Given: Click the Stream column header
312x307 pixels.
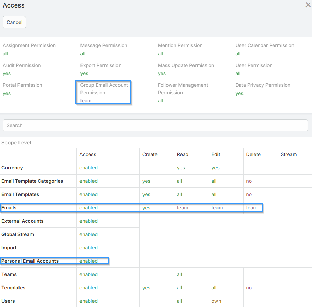Looking at the screenshot, I should [288, 154].
